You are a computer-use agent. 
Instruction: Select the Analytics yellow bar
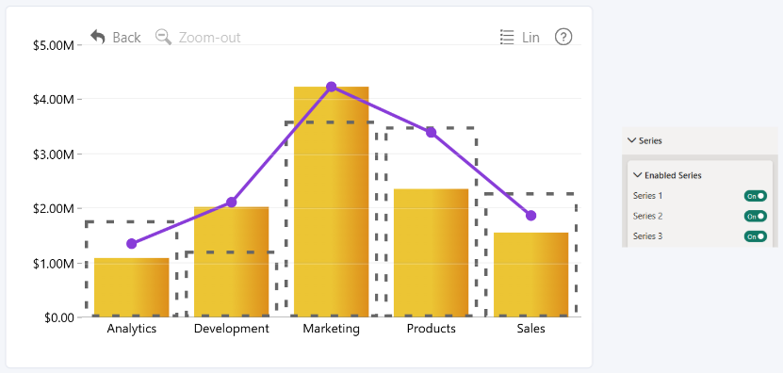point(131,287)
